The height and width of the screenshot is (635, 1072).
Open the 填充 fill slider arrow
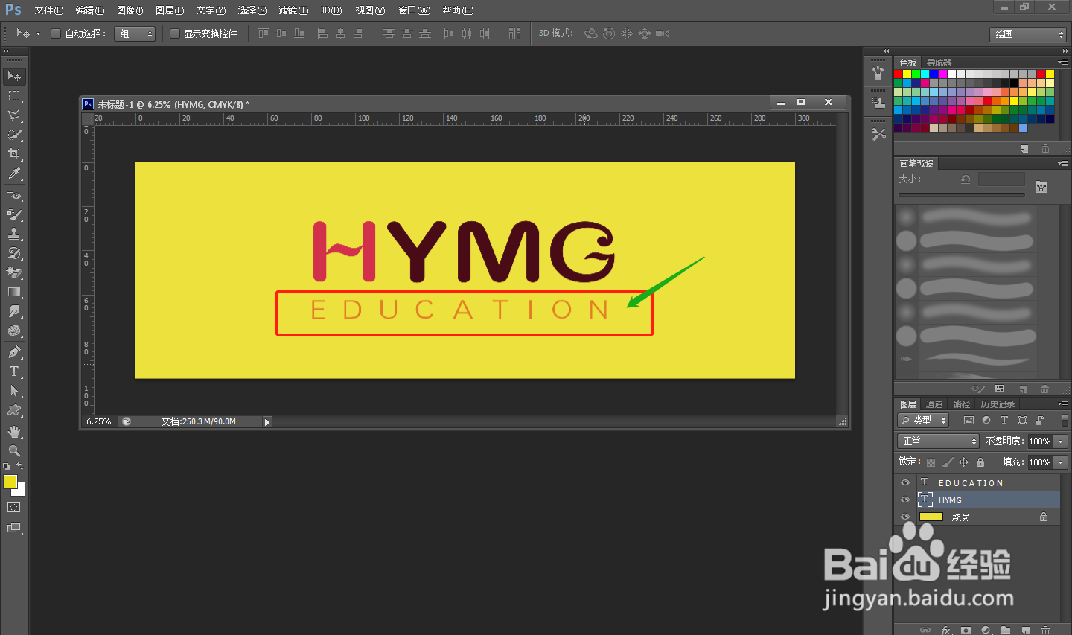1061,462
